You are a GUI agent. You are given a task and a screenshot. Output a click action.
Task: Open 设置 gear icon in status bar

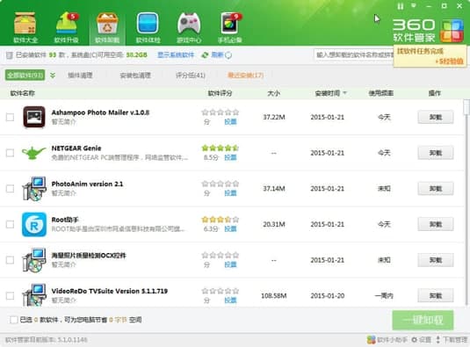coord(415,339)
